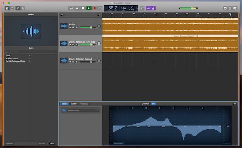This screenshot has height=148, width=242.
Task: Enable input monitoring on Queen - Bohemian Rhapsody track
Action: click(77, 62)
